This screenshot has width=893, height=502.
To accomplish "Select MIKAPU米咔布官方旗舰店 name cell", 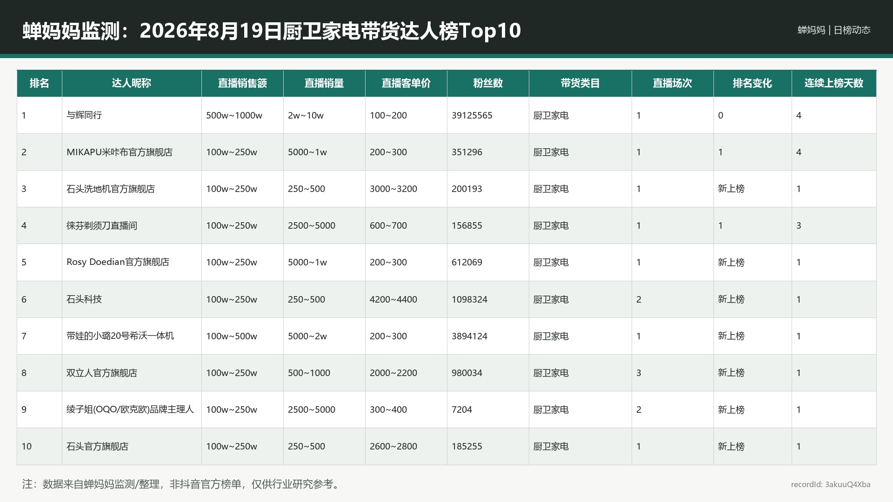I will pyautogui.click(x=132, y=152).
